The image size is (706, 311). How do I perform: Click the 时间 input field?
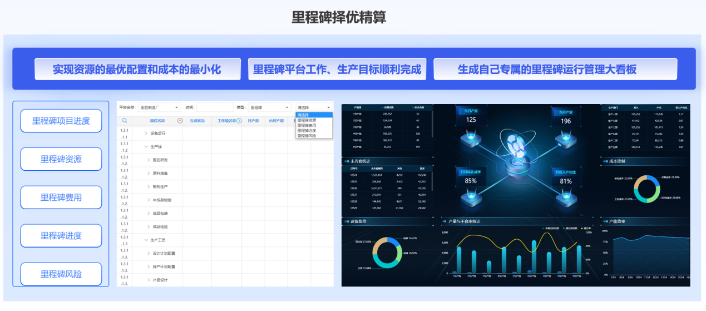pyautogui.click(x=215, y=107)
